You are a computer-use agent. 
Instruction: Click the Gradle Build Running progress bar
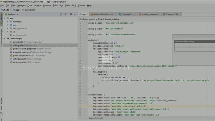tap(195, 47)
